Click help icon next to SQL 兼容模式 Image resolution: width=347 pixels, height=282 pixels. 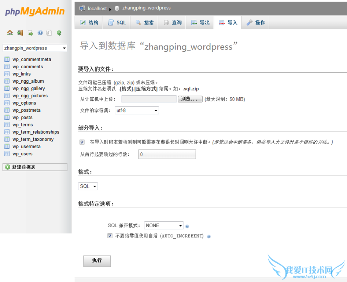187,226
